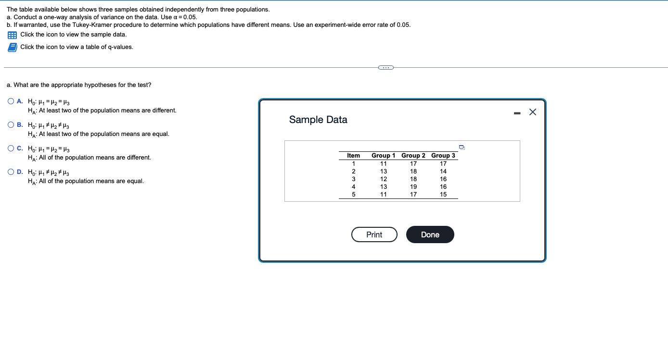Select answer option A radio button
668x358 pixels.
click(11, 101)
